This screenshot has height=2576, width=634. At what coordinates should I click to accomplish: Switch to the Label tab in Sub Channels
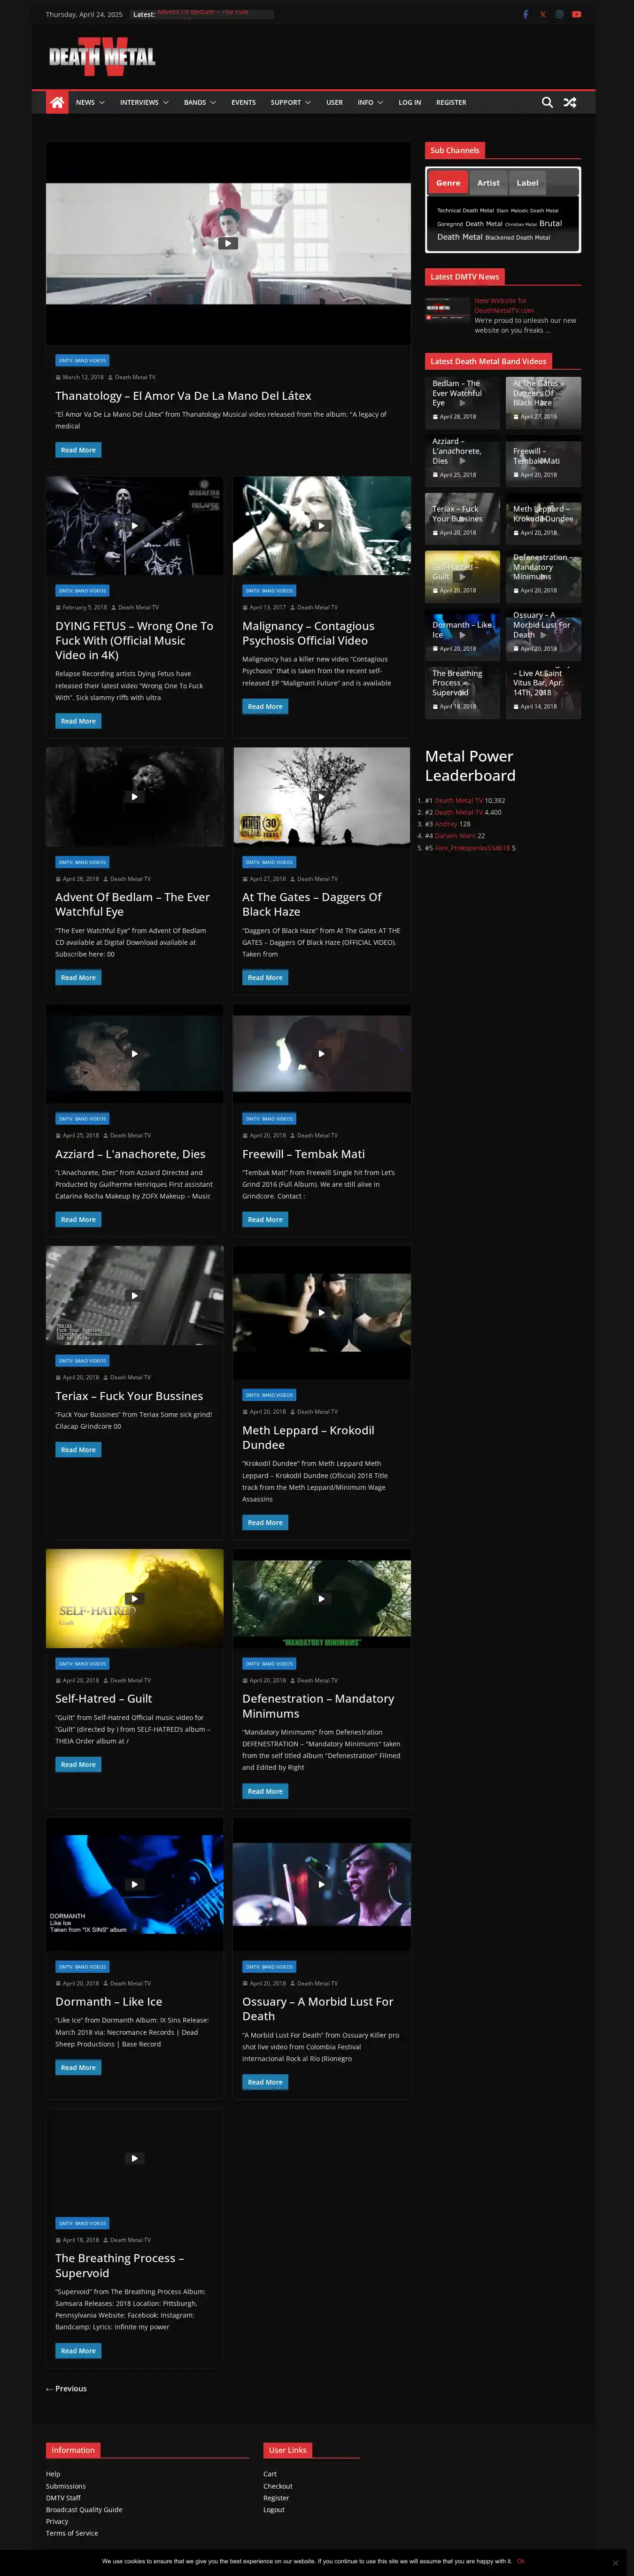point(527,183)
